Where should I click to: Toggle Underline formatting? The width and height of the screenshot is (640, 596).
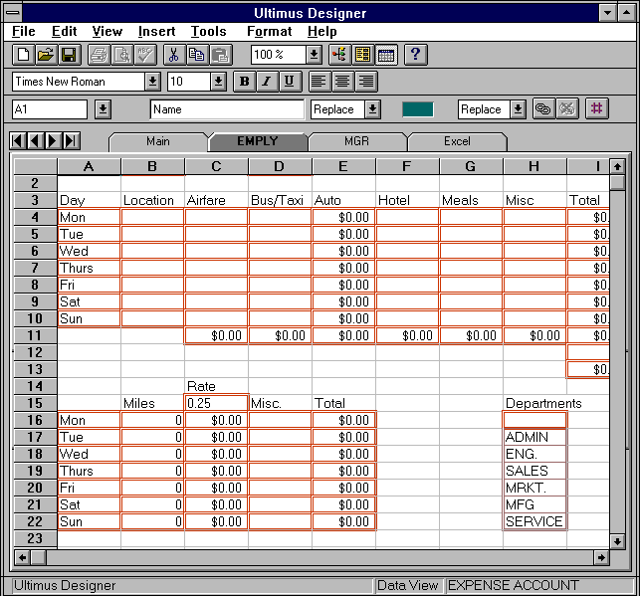coord(289,82)
